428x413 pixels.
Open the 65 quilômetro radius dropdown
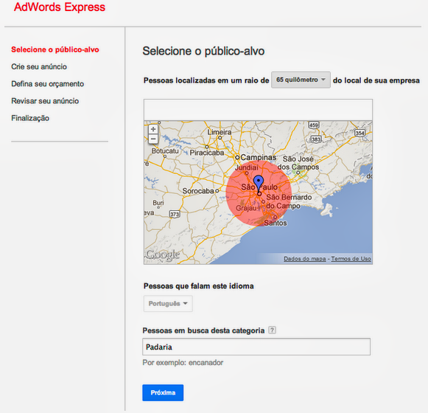tap(301, 80)
